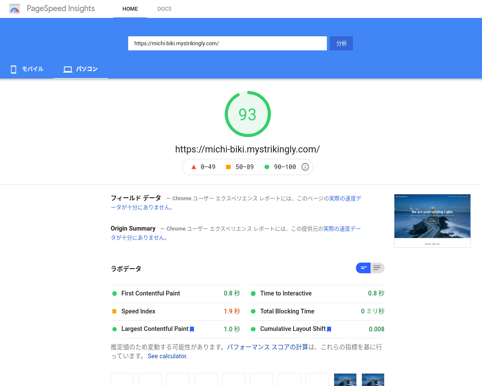Click the 0.008 layout shift value
482x386 pixels.
[376, 329]
